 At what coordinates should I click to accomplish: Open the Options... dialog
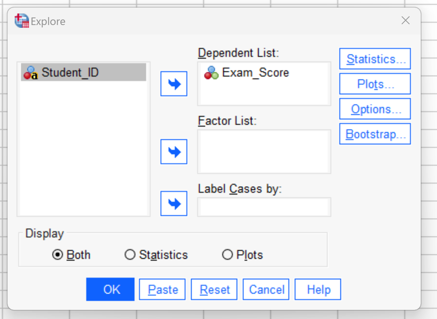point(375,109)
